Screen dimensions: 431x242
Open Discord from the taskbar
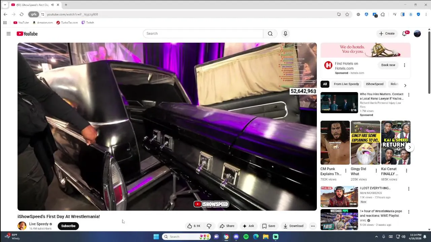pos(236,237)
